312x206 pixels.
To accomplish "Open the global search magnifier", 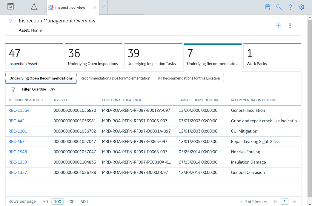I will [279, 7].
